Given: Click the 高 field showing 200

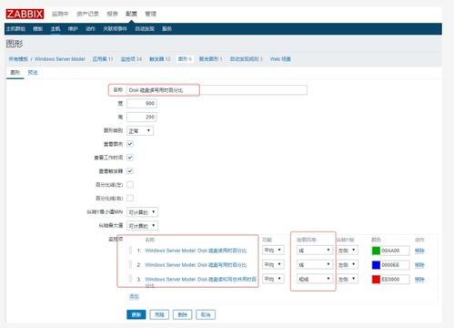Looking at the screenshot, I should click(x=142, y=117).
